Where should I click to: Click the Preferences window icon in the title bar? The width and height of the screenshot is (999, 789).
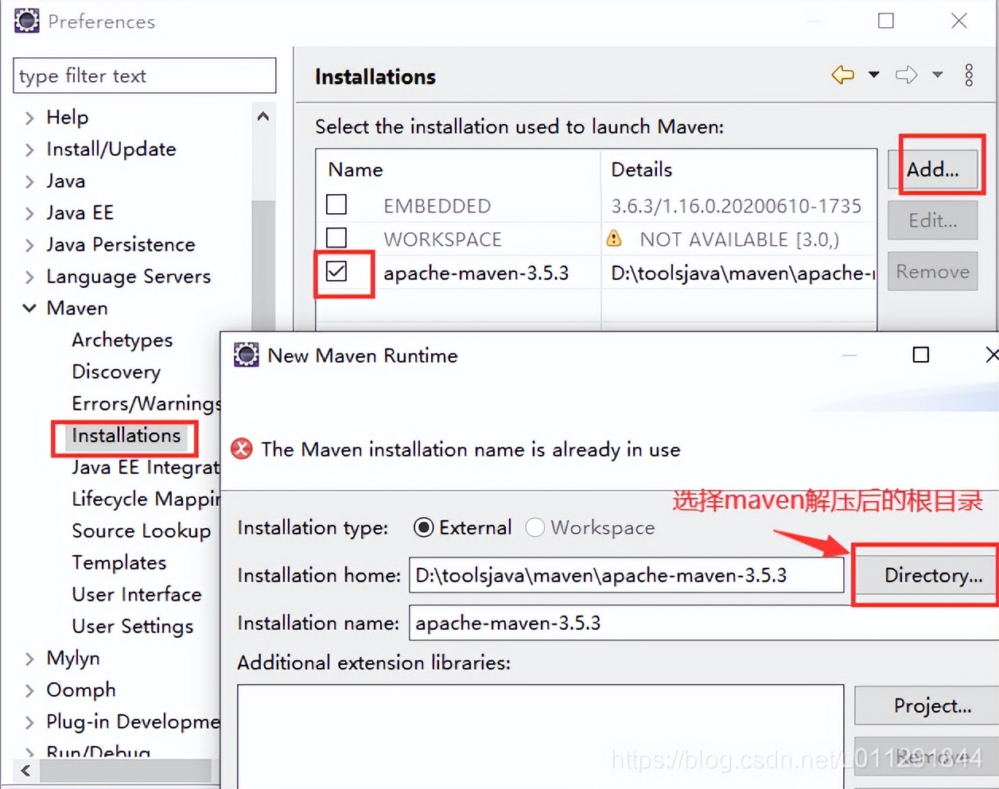point(26,20)
